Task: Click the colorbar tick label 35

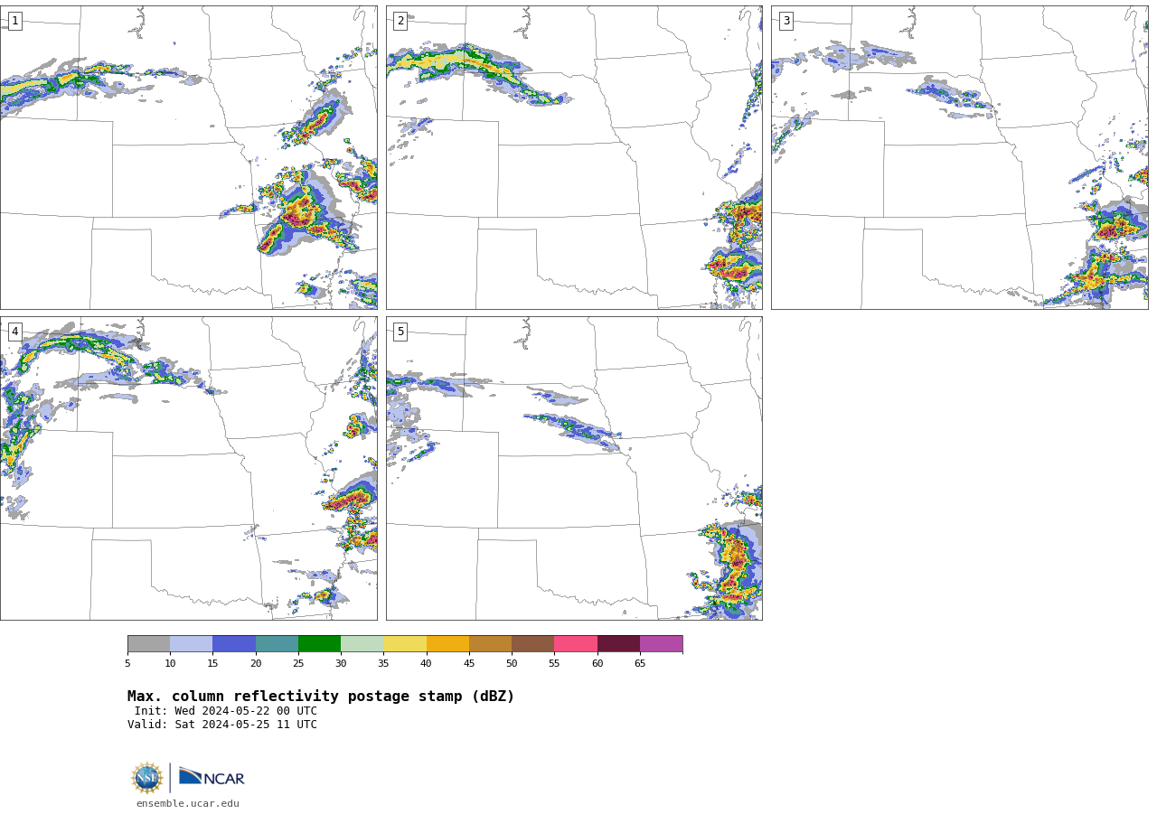Action: click(383, 664)
